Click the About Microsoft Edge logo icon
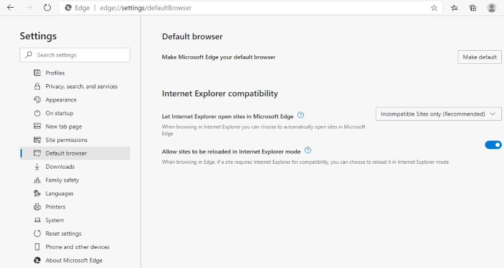 [37, 260]
